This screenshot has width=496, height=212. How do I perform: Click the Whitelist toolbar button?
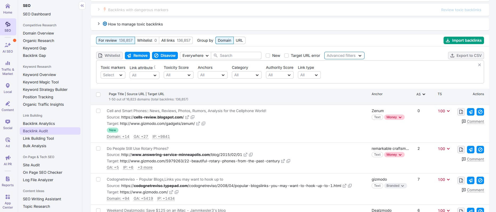pos(109,56)
